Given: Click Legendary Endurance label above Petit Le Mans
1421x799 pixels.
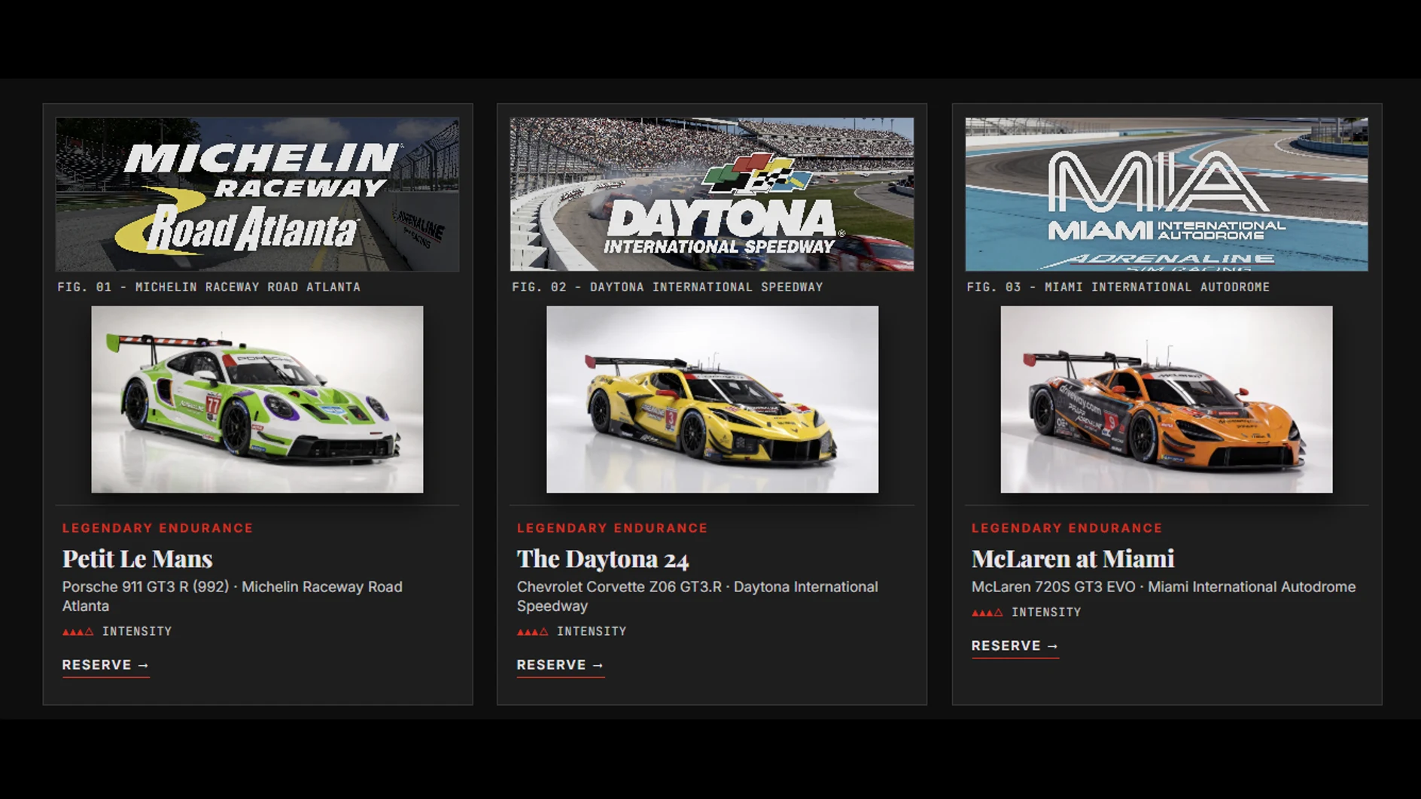Looking at the screenshot, I should click(158, 528).
